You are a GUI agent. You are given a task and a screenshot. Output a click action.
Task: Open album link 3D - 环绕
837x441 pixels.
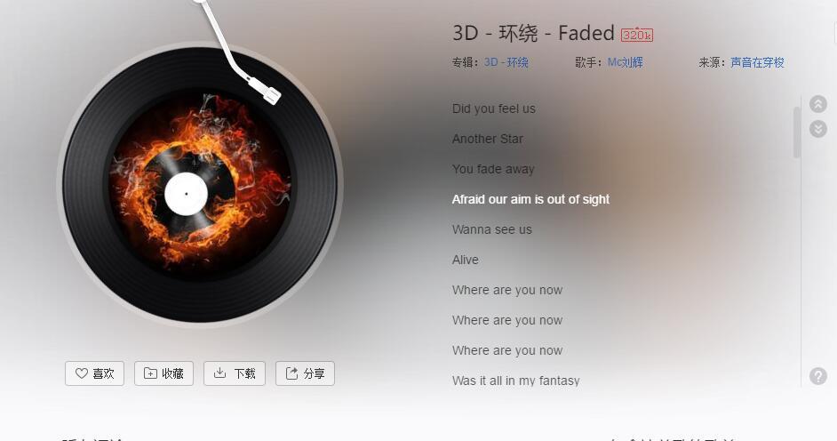506,62
